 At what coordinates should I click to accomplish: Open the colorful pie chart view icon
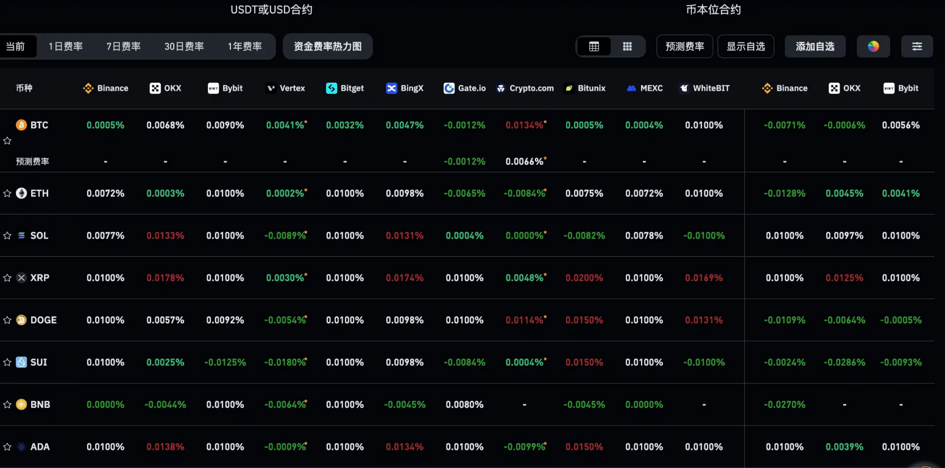click(873, 46)
